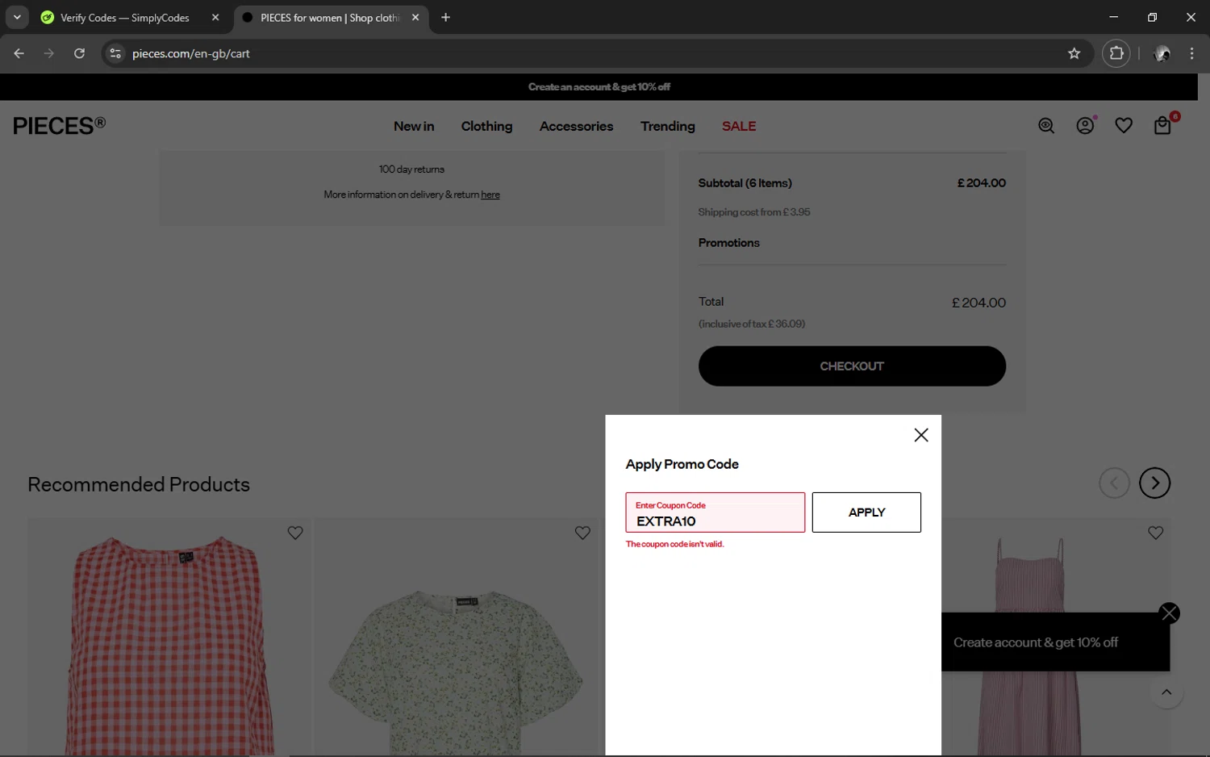Open the SALE menu
This screenshot has width=1210, height=757.
coord(739,126)
